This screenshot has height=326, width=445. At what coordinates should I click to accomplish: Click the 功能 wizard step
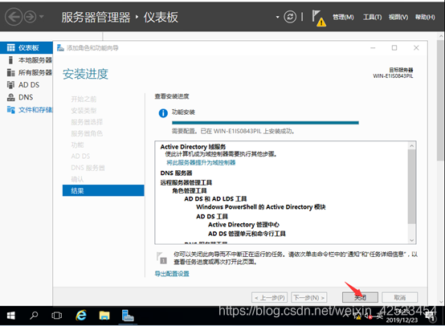pyautogui.click(x=77, y=145)
